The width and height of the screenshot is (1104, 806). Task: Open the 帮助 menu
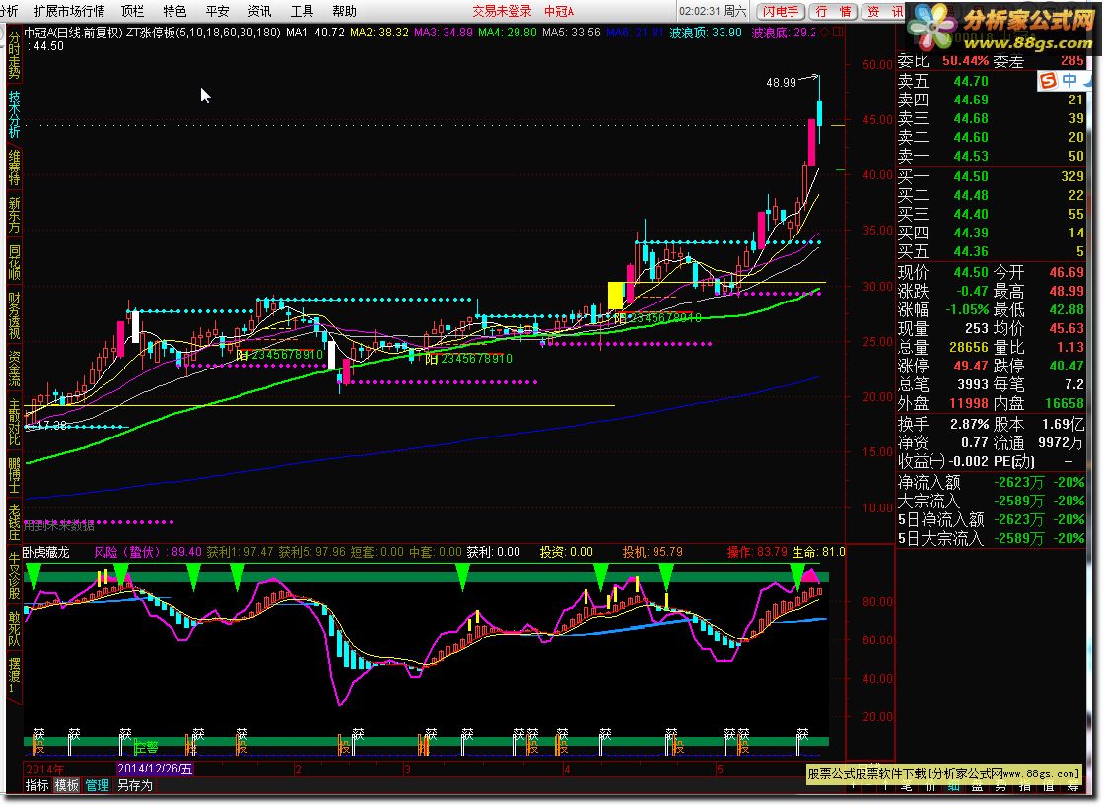click(x=344, y=11)
